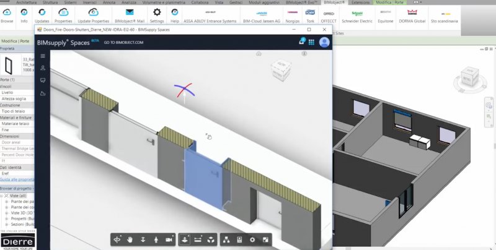Open the Info ribbon tool
This screenshot has height=250, width=496.
[24, 15]
